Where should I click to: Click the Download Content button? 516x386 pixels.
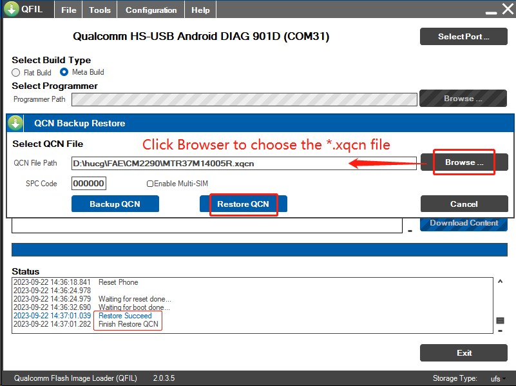[x=464, y=224]
